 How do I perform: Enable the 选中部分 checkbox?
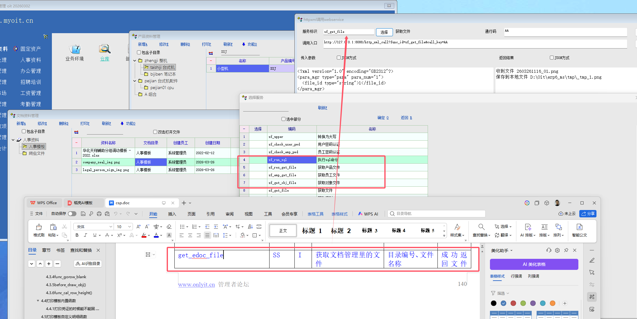[x=283, y=119]
